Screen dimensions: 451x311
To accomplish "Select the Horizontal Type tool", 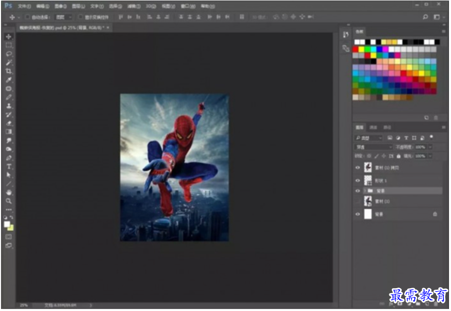I will pyautogui.click(x=8, y=166).
